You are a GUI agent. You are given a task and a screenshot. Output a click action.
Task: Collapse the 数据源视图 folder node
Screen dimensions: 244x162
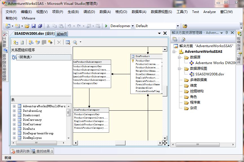click(179, 69)
